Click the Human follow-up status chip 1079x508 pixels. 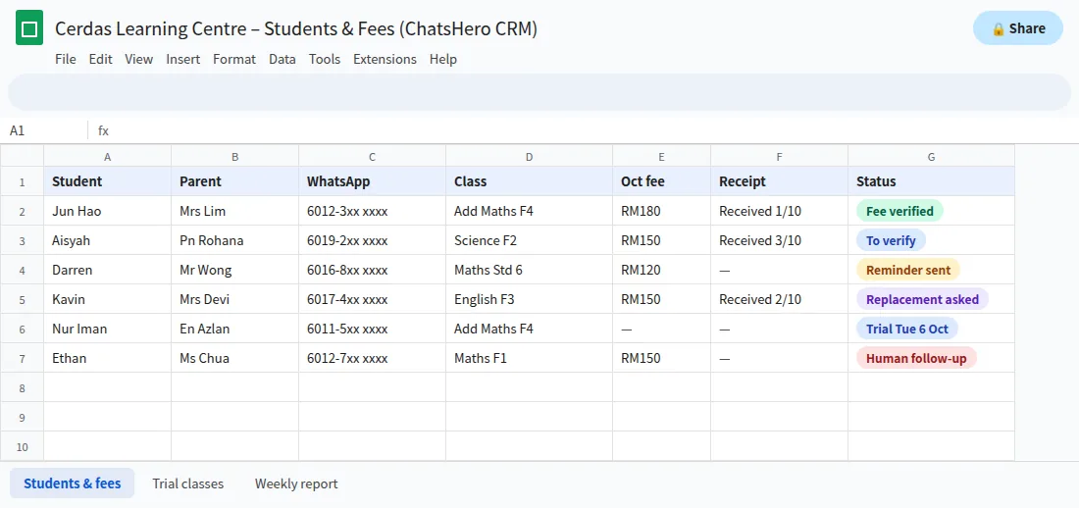[x=916, y=359]
